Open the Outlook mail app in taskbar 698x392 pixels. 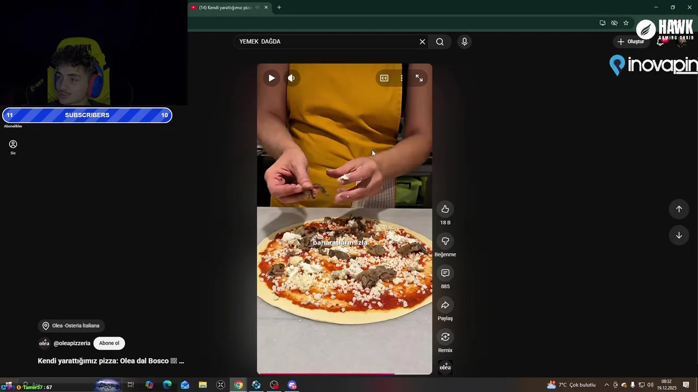185,385
